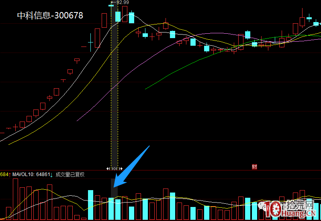Click the right-pointing range handle arrow

tap(121, 169)
